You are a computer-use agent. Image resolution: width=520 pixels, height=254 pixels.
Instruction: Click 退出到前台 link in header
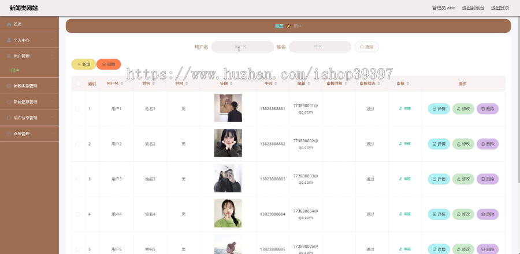473,8
